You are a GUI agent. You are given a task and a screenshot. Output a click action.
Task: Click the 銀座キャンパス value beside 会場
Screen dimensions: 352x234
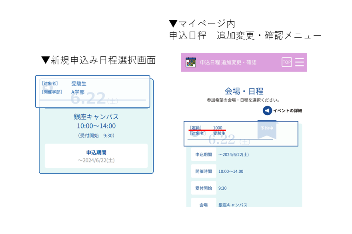click(x=233, y=204)
